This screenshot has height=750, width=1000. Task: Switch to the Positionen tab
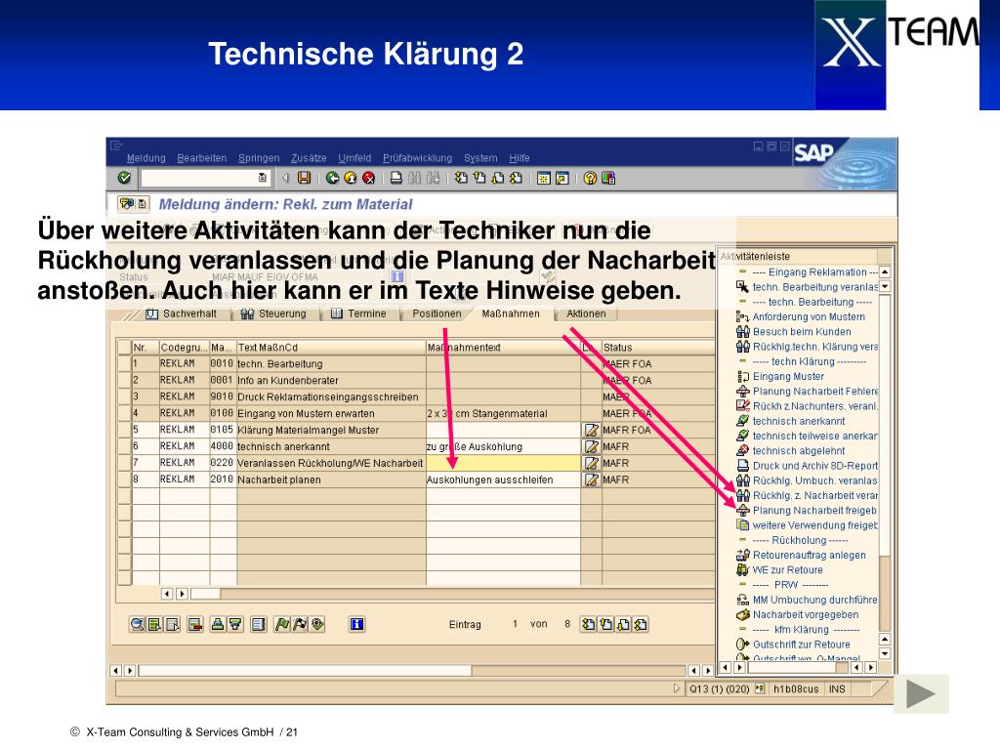(x=437, y=313)
